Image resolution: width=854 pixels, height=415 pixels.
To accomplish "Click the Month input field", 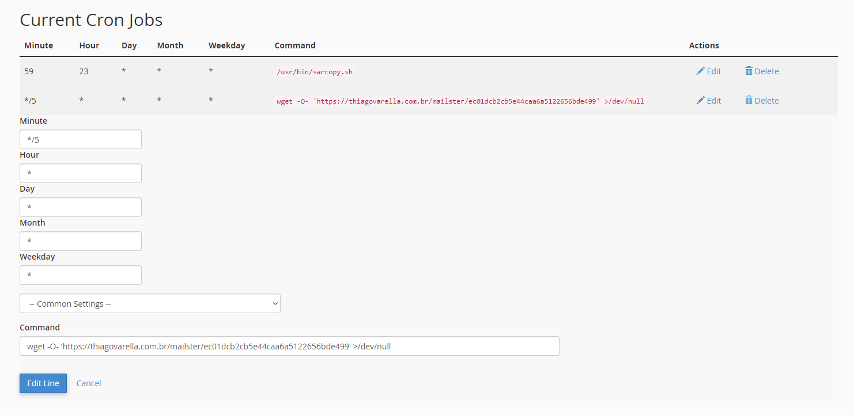I will (x=81, y=241).
